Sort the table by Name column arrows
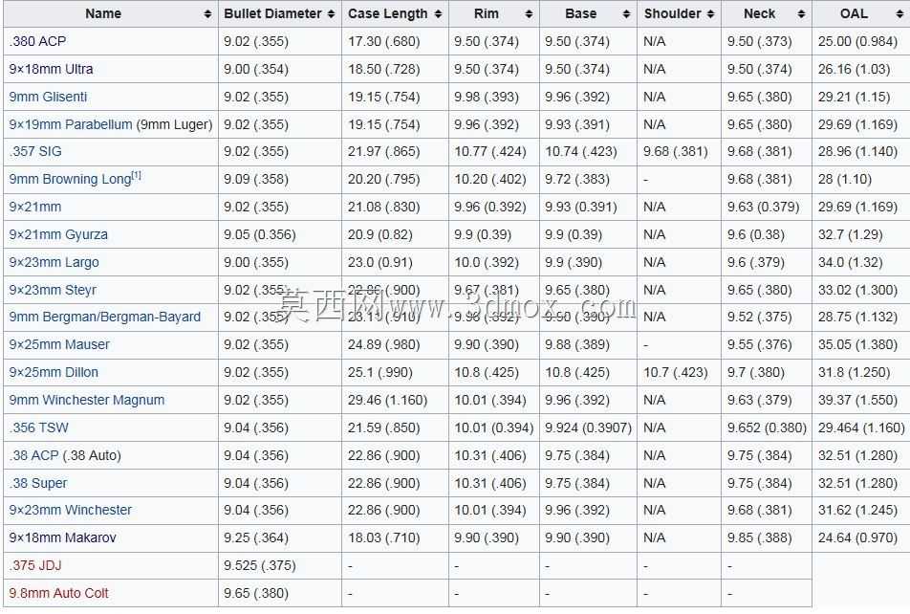This screenshot has height=614, width=910. (207, 14)
